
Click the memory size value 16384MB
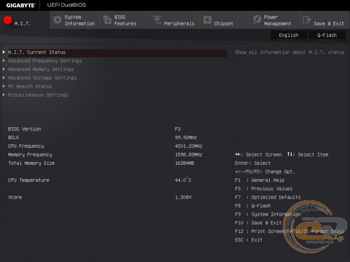point(184,163)
